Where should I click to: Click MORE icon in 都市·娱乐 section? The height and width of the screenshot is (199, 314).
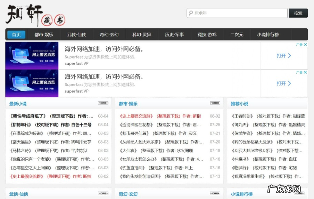point(215,103)
